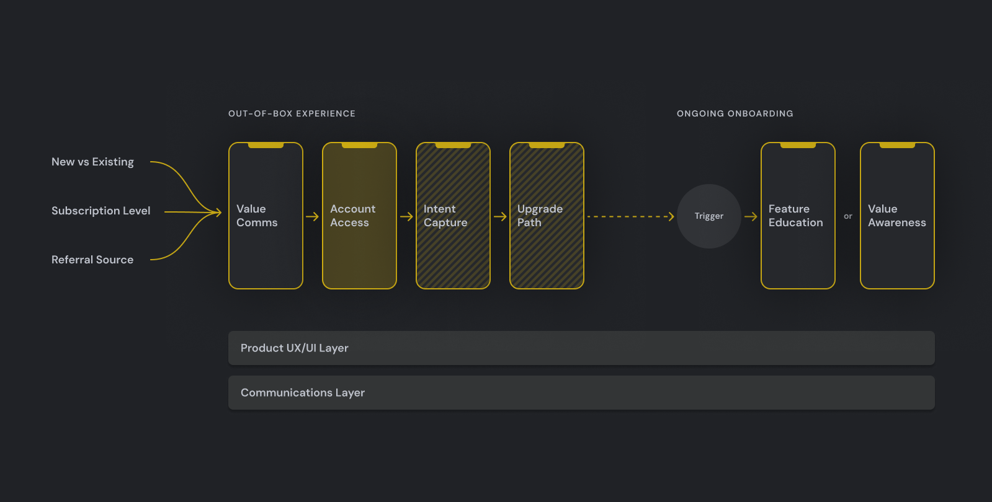The width and height of the screenshot is (992, 502).
Task: Click the Feature Education phone card
Action: (x=798, y=216)
